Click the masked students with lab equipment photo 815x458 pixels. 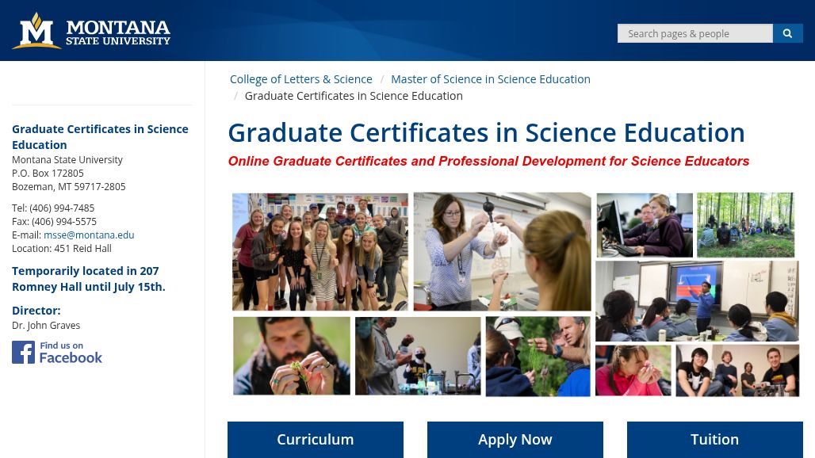[418, 356]
